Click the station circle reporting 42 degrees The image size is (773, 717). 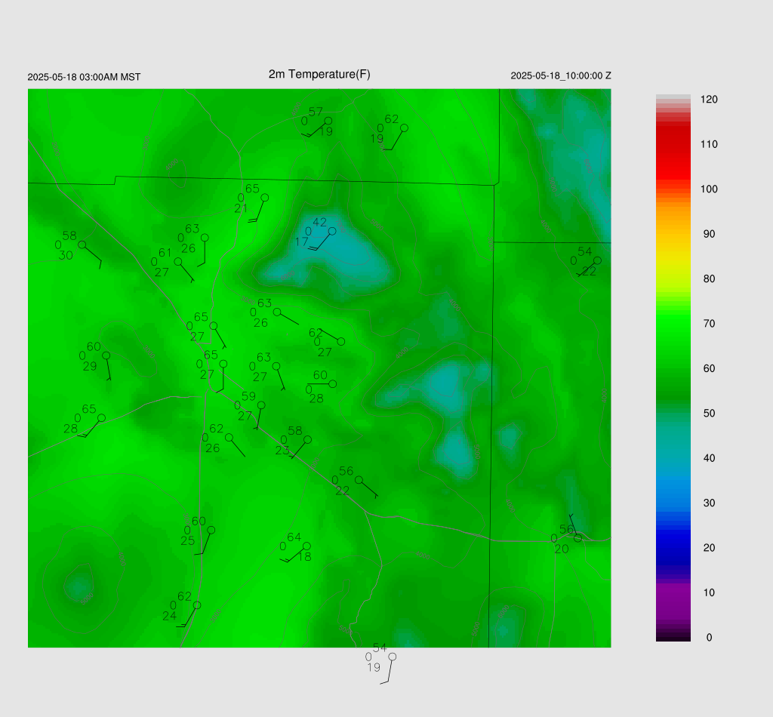tap(332, 231)
